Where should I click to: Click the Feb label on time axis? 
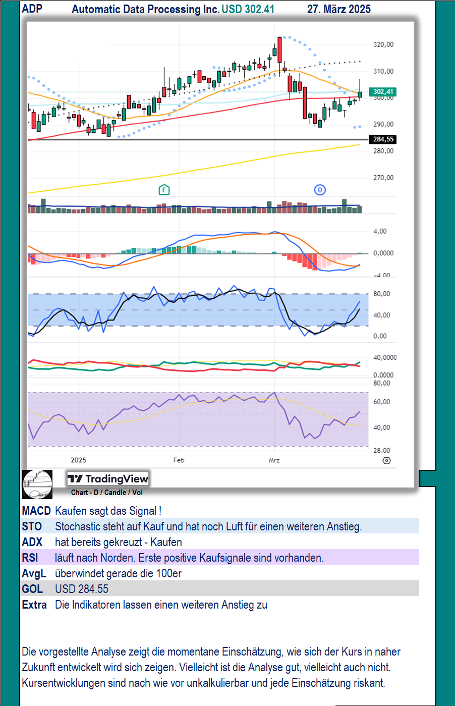click(x=179, y=460)
